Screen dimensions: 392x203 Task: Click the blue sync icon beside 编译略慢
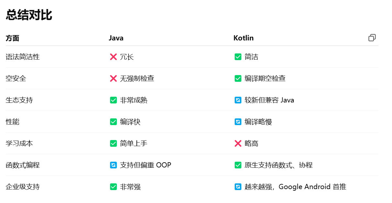tap(238, 122)
